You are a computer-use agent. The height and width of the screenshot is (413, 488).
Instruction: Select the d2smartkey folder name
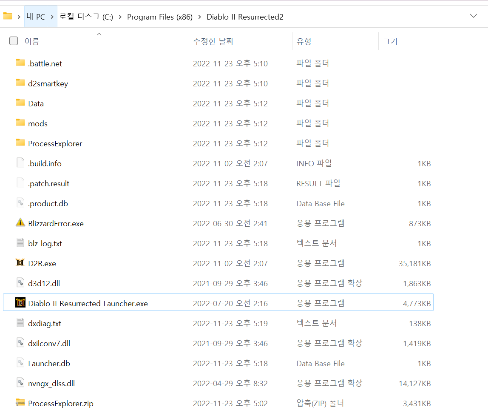48,83
